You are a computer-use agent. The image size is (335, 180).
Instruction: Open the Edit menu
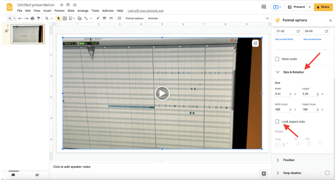(x=28, y=11)
